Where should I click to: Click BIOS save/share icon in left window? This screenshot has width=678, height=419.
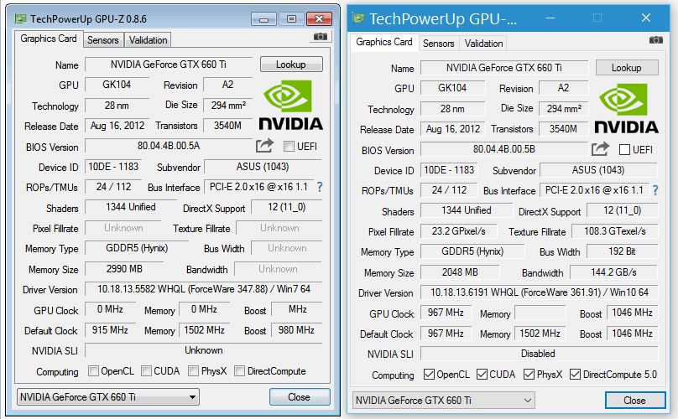[x=264, y=146]
